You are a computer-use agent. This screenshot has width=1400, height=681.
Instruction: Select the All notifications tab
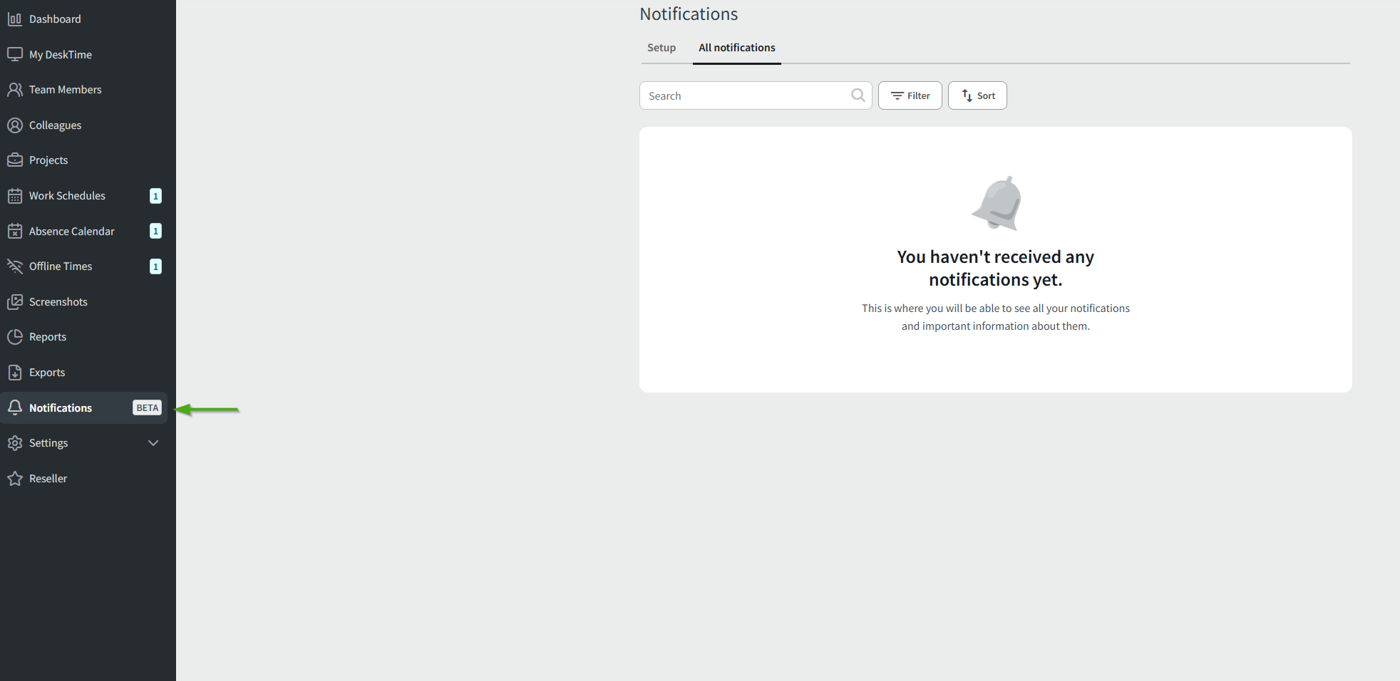click(x=736, y=48)
